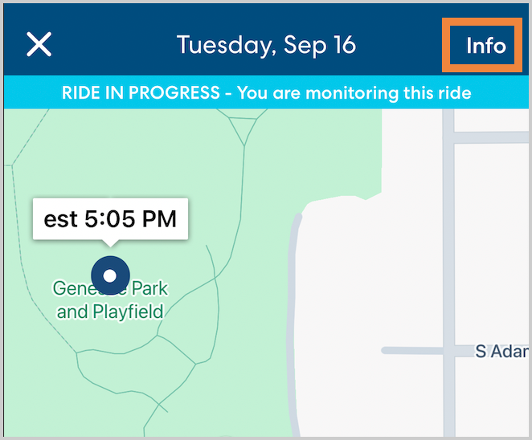The width and height of the screenshot is (532, 440).
Task: Select the est 5:05 PM arrival callout
Action: point(110,218)
